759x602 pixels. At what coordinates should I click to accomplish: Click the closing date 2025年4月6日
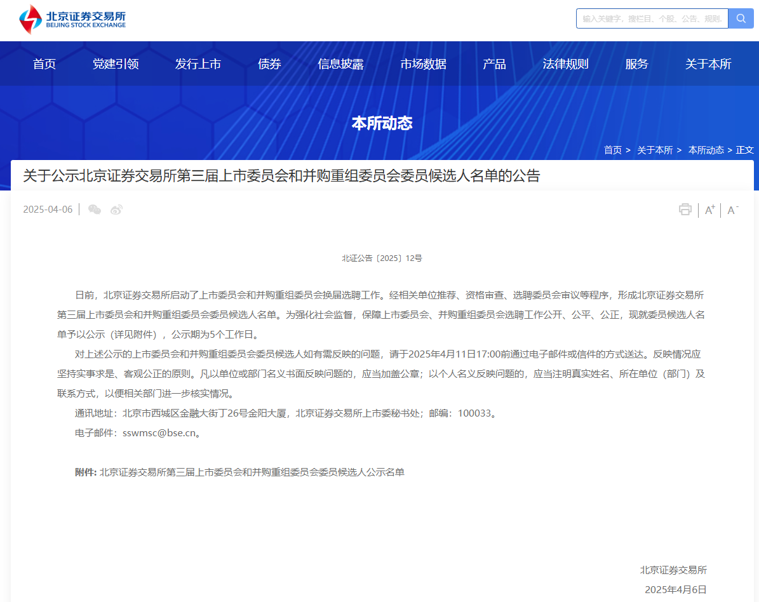tap(676, 589)
